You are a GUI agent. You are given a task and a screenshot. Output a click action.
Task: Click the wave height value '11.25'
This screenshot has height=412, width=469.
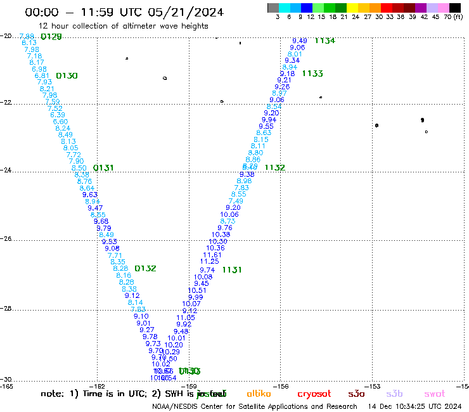[209, 261]
